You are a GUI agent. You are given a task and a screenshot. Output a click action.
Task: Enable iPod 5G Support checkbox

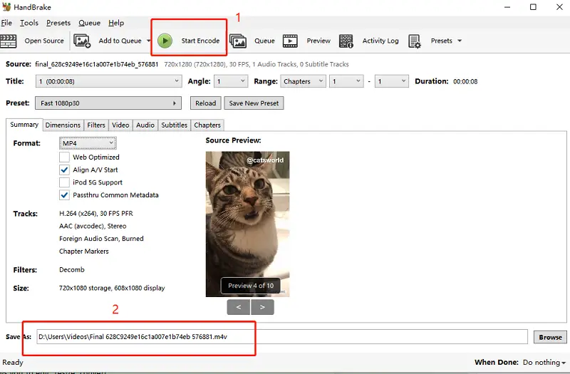click(64, 182)
